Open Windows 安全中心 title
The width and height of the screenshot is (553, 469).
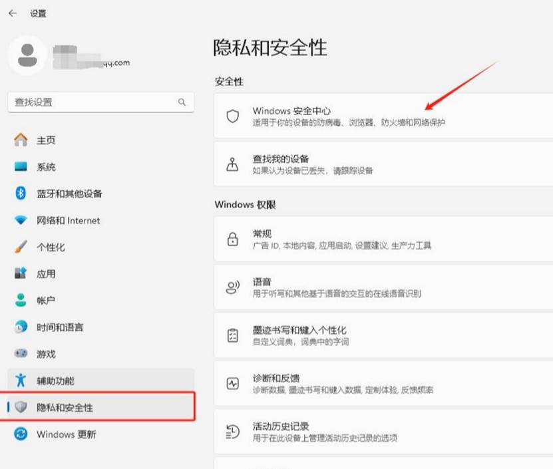tap(291, 110)
